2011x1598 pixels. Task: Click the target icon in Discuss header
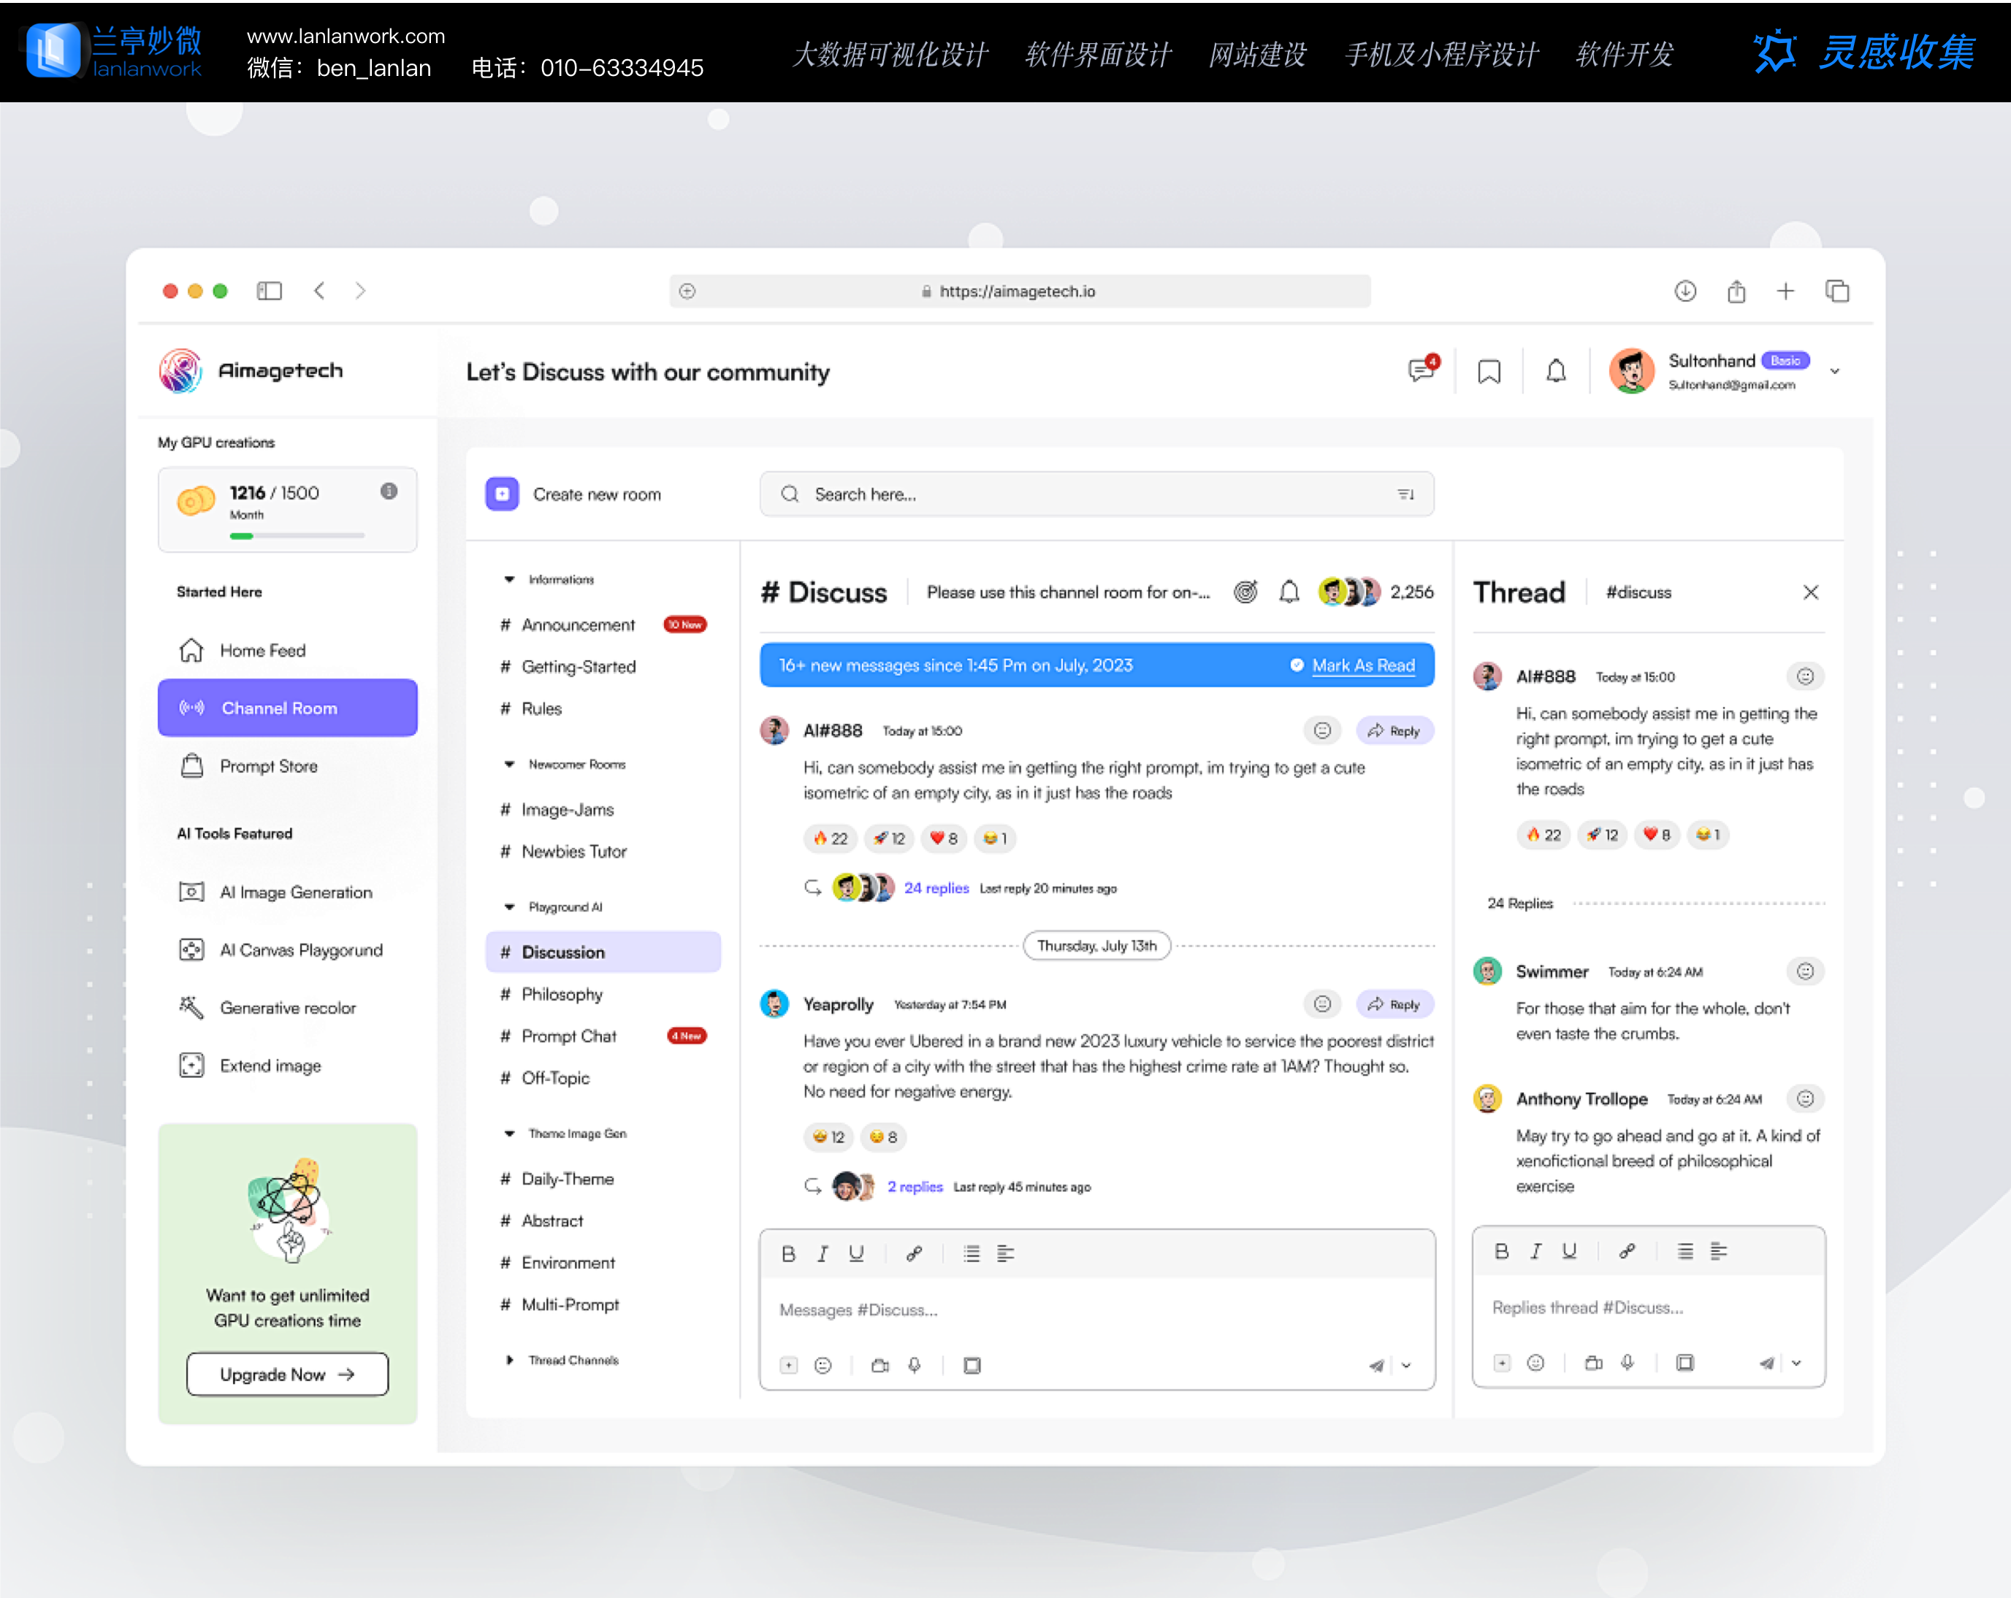pos(1245,592)
